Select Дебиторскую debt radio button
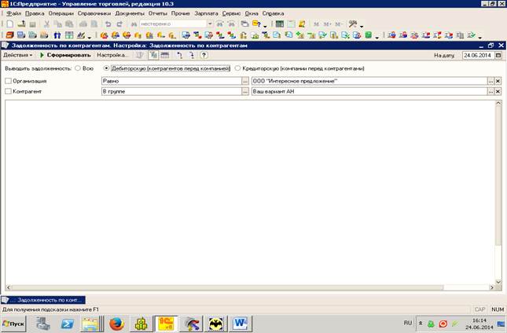The height and width of the screenshot is (333, 507). click(106, 68)
